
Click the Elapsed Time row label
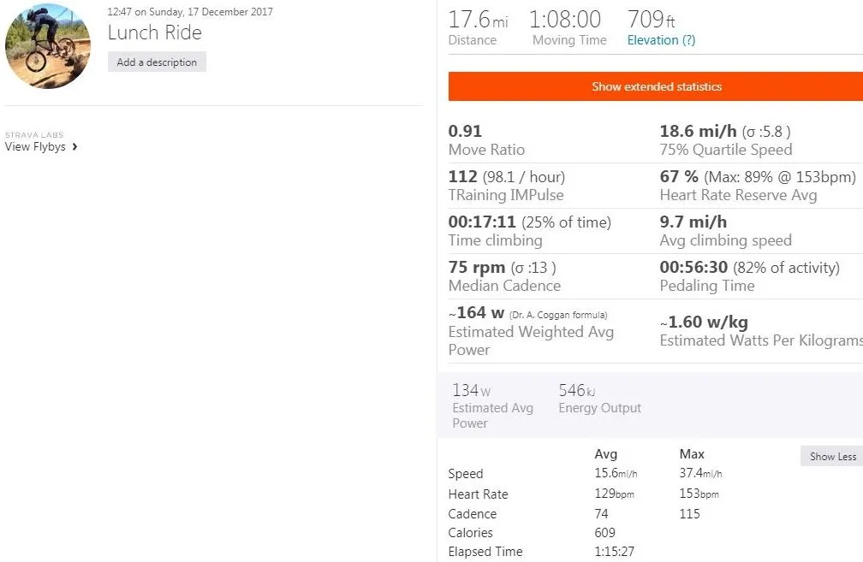tap(485, 552)
